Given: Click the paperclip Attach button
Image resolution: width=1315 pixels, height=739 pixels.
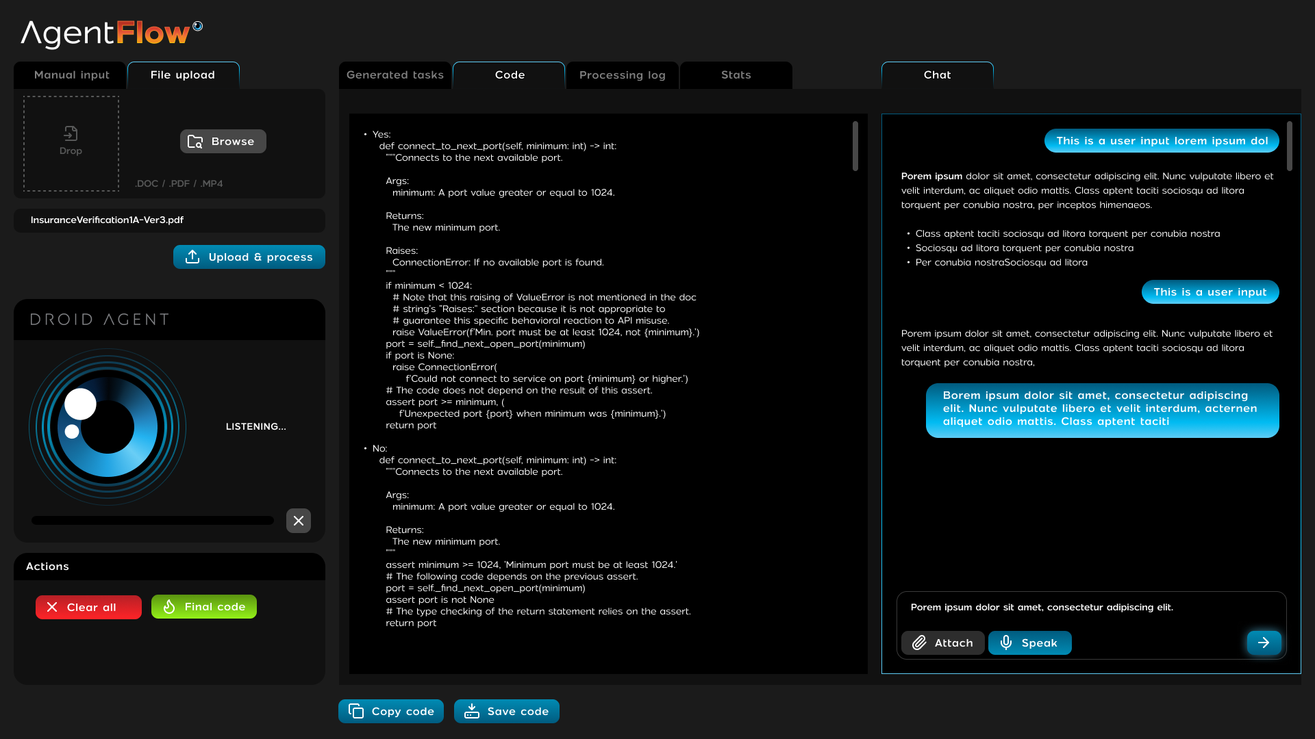Looking at the screenshot, I should (942, 643).
